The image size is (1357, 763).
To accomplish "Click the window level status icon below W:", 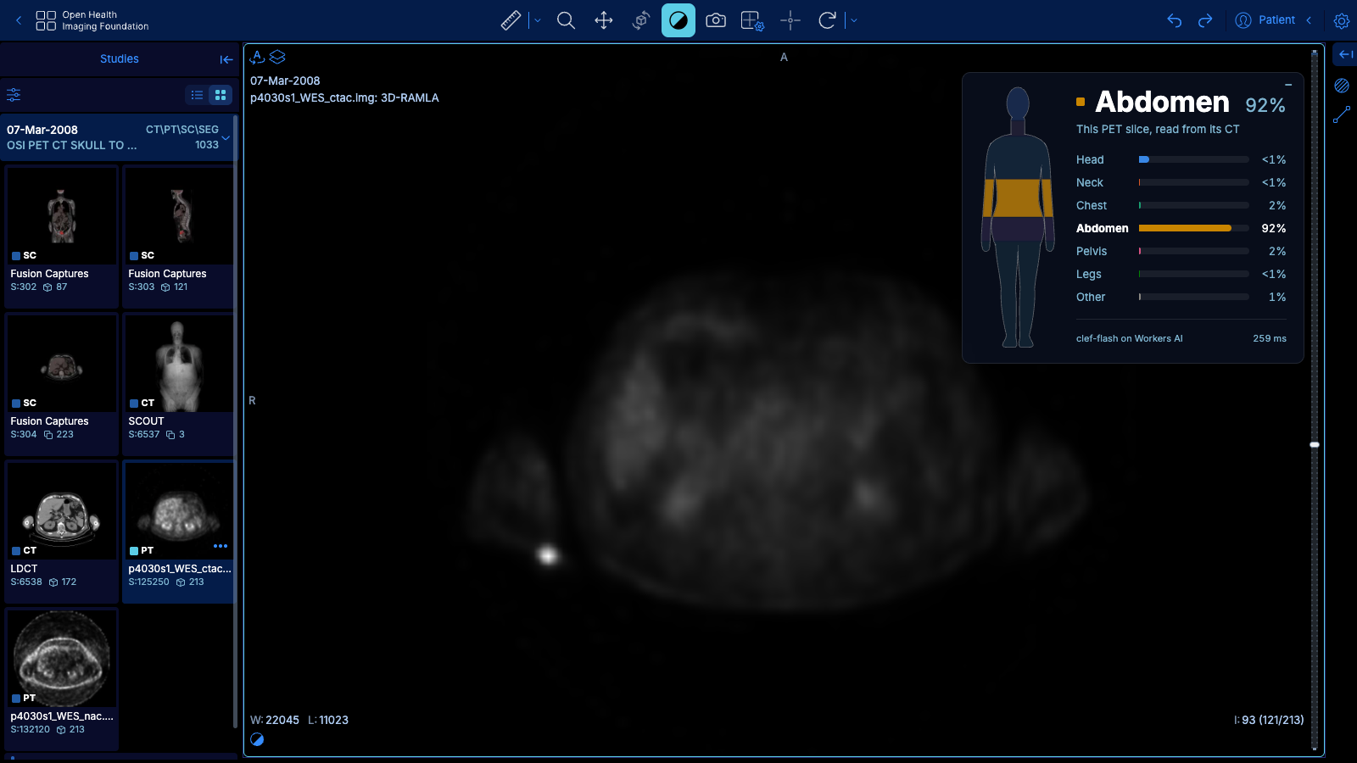I will click(258, 739).
